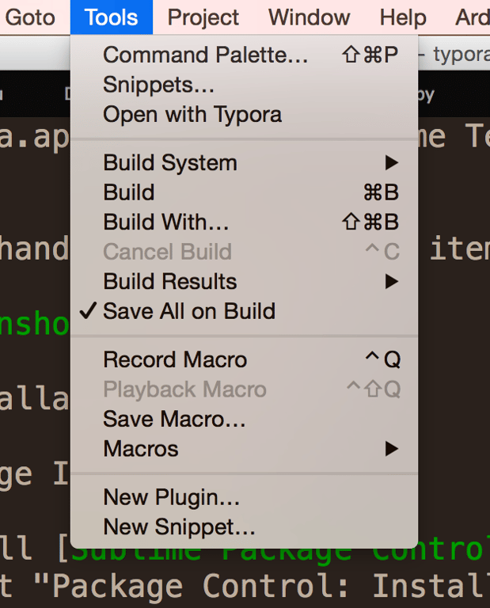Click Save Macro… entry

(x=174, y=419)
